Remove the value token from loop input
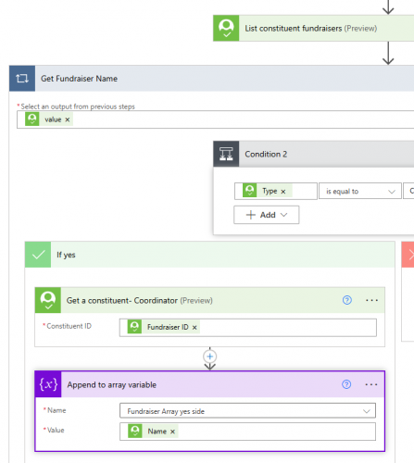Viewport: 414px width, 463px height. tap(68, 119)
